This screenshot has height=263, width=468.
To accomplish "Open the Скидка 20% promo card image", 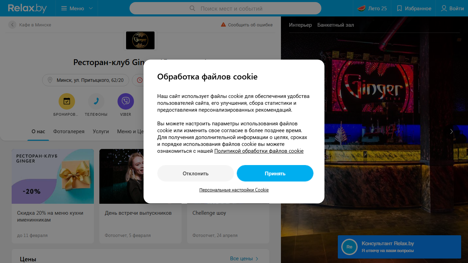I will [53, 176].
